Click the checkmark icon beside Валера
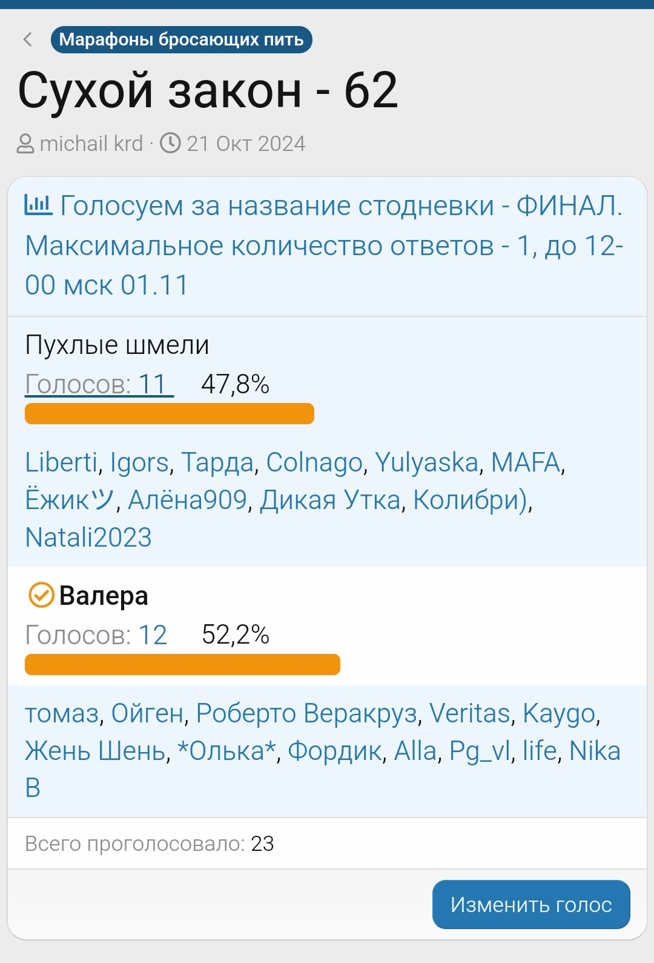Screen dimensions: 654x963 [41, 595]
